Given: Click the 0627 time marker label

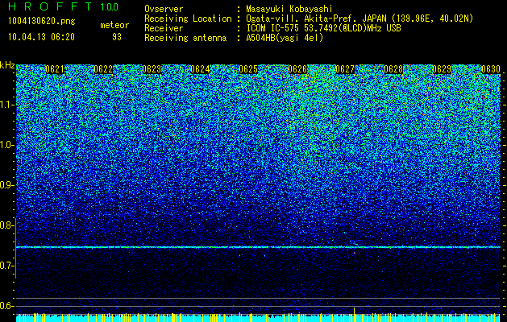Looking at the screenshot, I should click(x=345, y=69).
